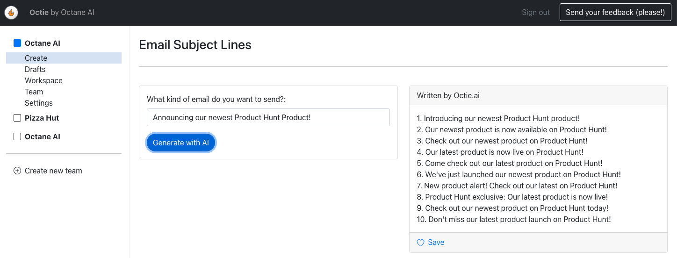Screen dimensions: 677x258
Task: Open Settings in the sidebar
Action: (39, 103)
